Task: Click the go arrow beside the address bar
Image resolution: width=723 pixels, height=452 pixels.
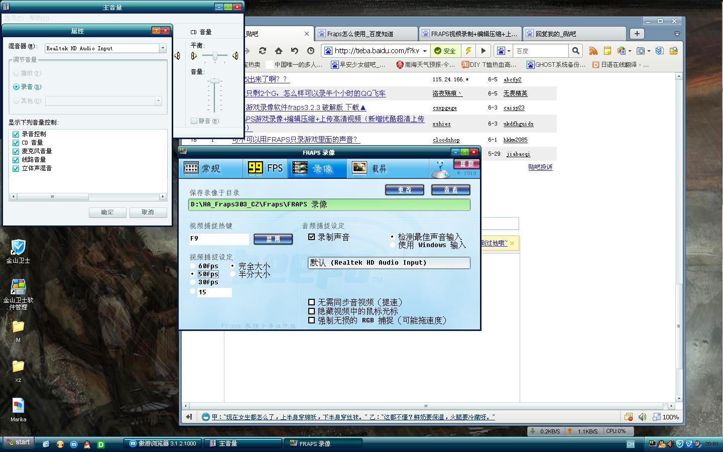Action: coord(483,51)
